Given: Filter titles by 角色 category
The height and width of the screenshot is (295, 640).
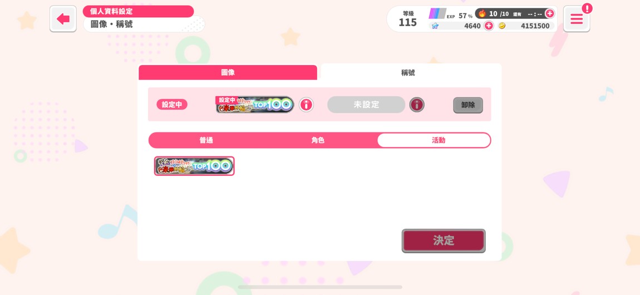Looking at the screenshot, I should coord(318,140).
